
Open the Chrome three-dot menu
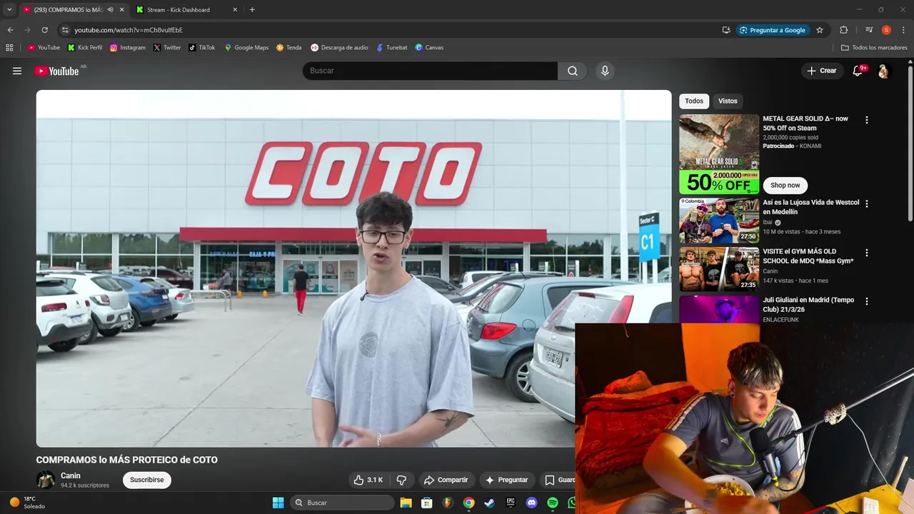click(903, 30)
